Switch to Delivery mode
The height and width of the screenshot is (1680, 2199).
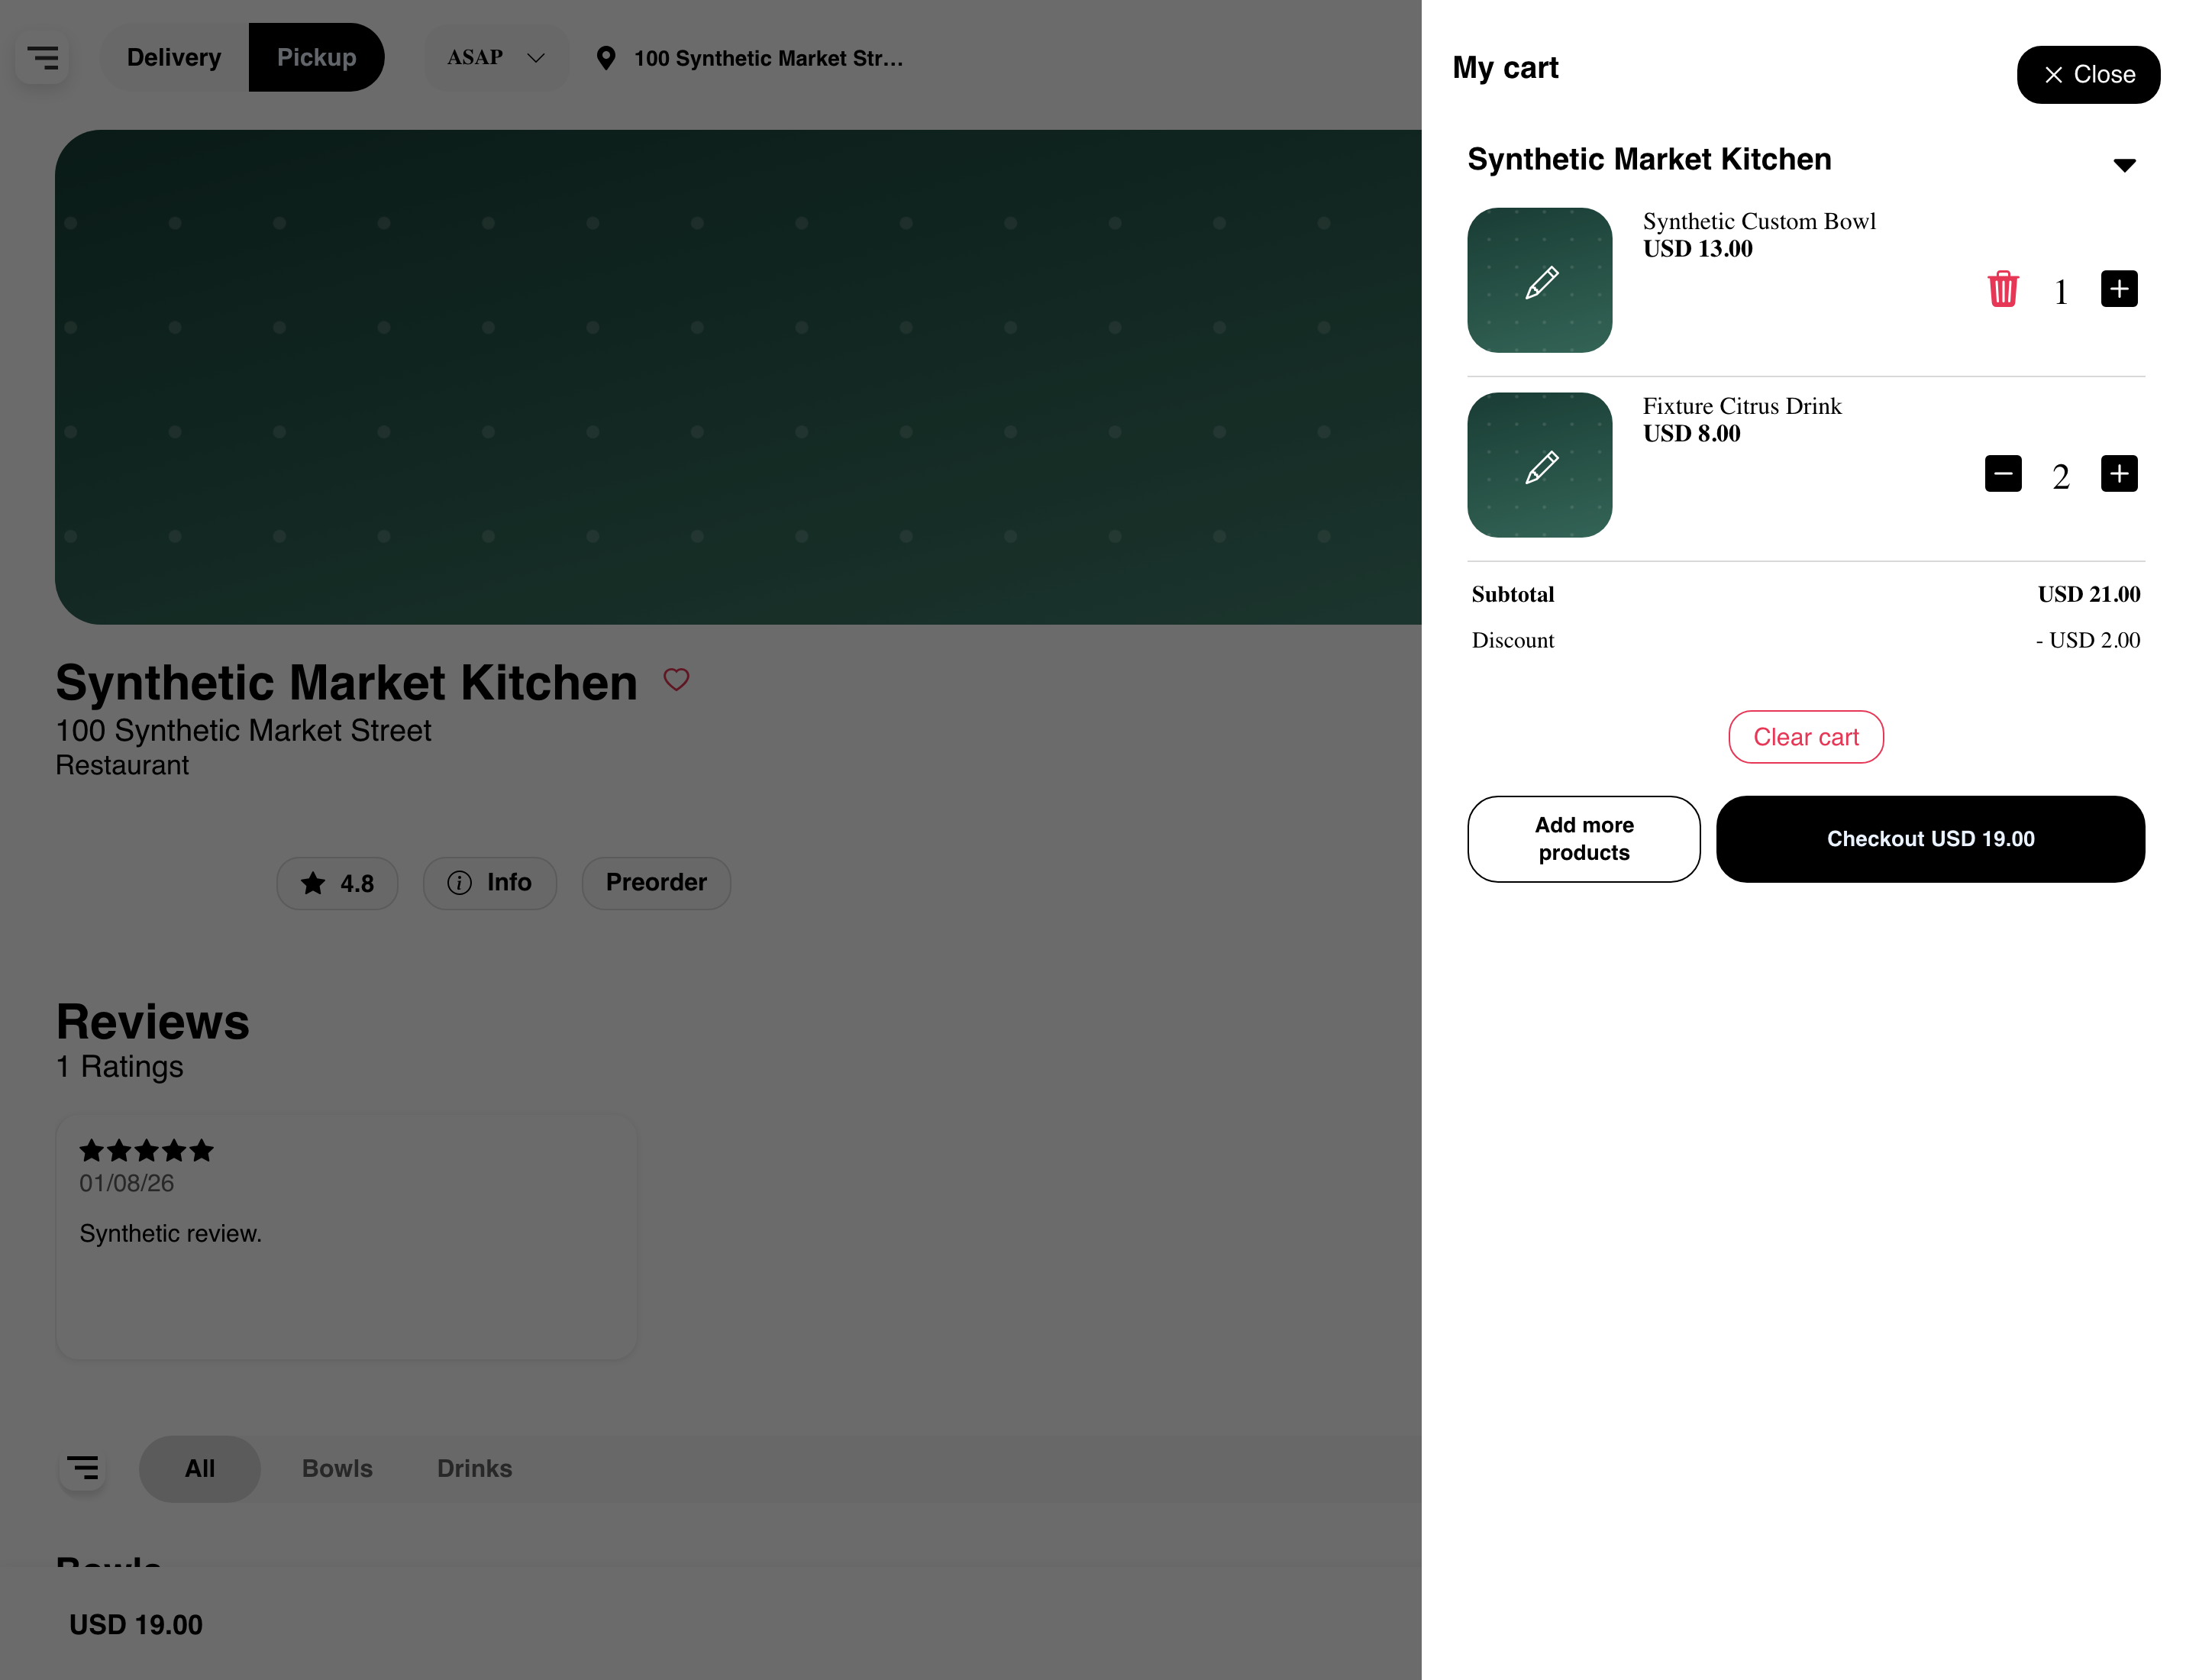point(174,58)
